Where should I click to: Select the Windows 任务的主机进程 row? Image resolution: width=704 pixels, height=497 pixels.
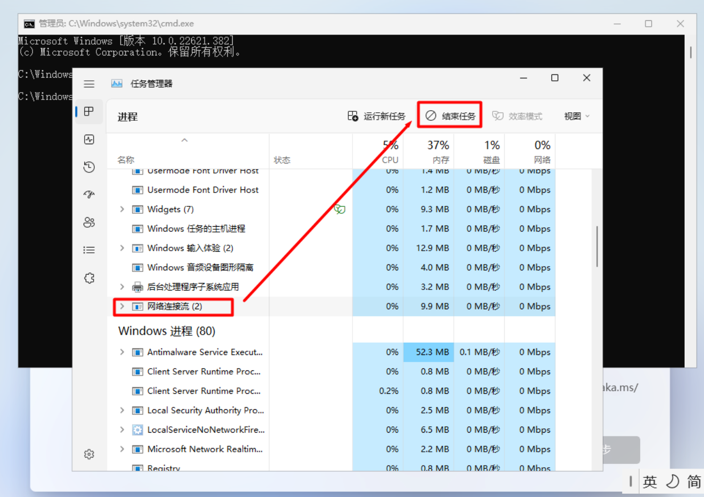(331, 229)
